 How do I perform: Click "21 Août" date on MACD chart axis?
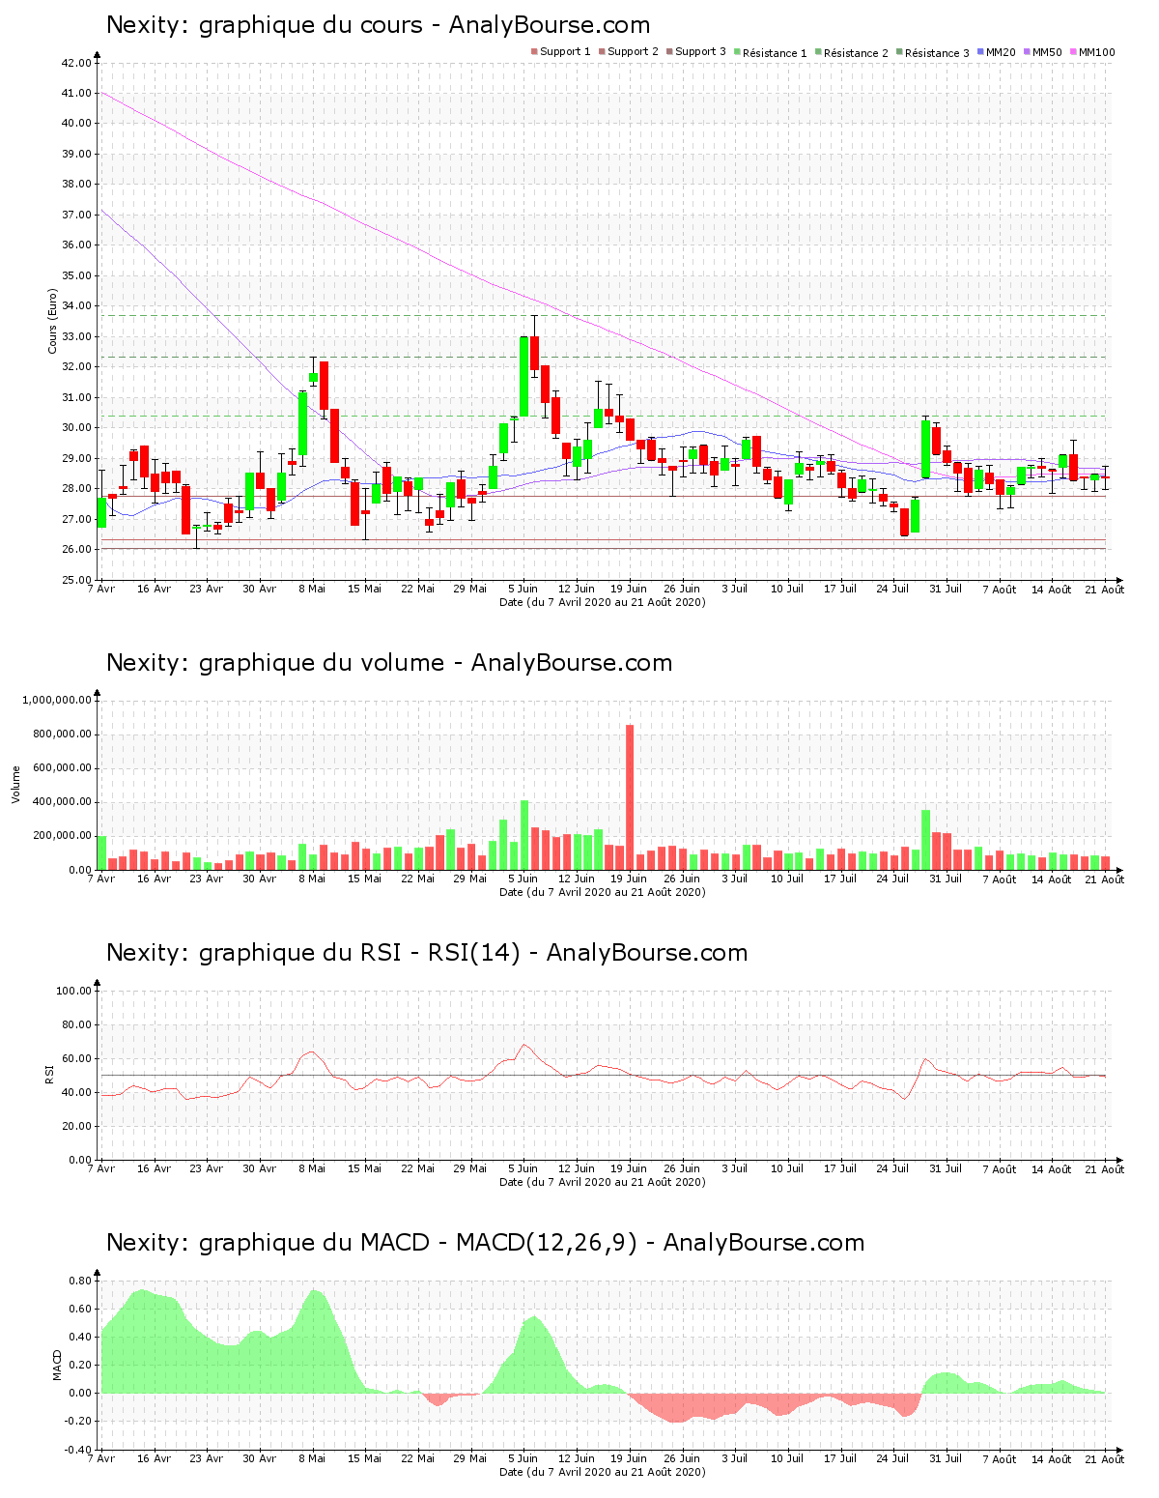click(1105, 1459)
